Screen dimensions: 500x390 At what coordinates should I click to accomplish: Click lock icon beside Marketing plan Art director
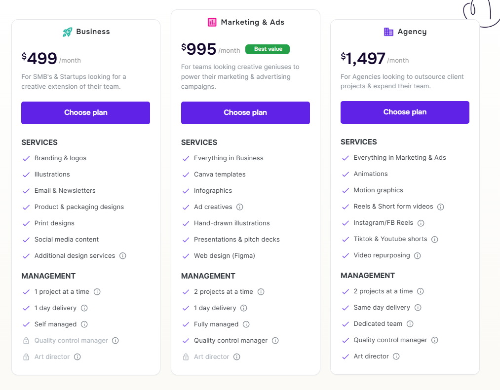click(186, 357)
